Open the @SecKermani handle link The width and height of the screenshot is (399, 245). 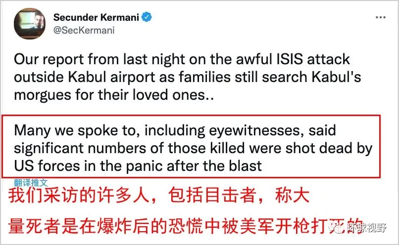click(84, 30)
